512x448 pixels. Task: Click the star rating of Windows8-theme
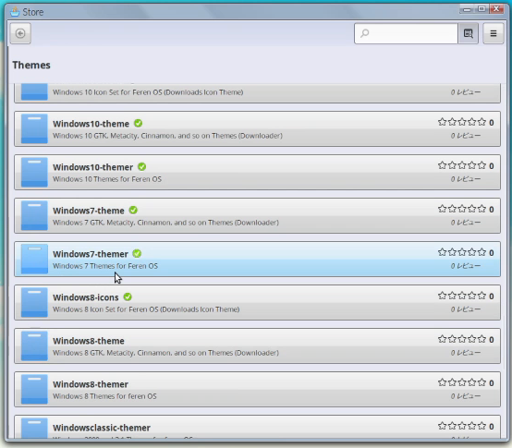click(x=462, y=339)
